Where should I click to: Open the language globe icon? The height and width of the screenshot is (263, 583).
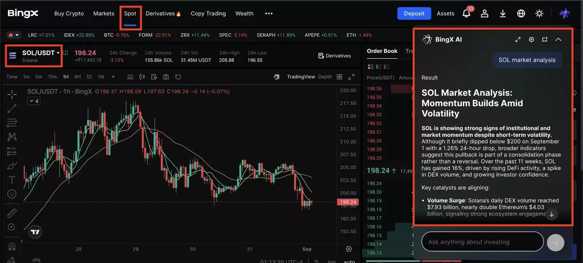tap(521, 14)
